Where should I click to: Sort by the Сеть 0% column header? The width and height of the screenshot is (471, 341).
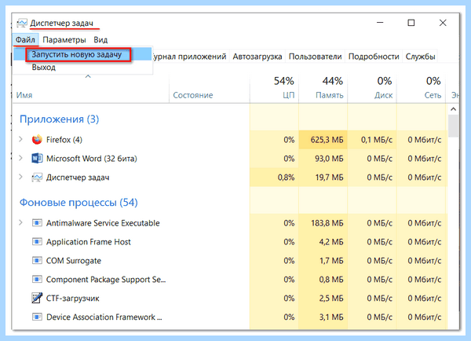click(x=421, y=89)
